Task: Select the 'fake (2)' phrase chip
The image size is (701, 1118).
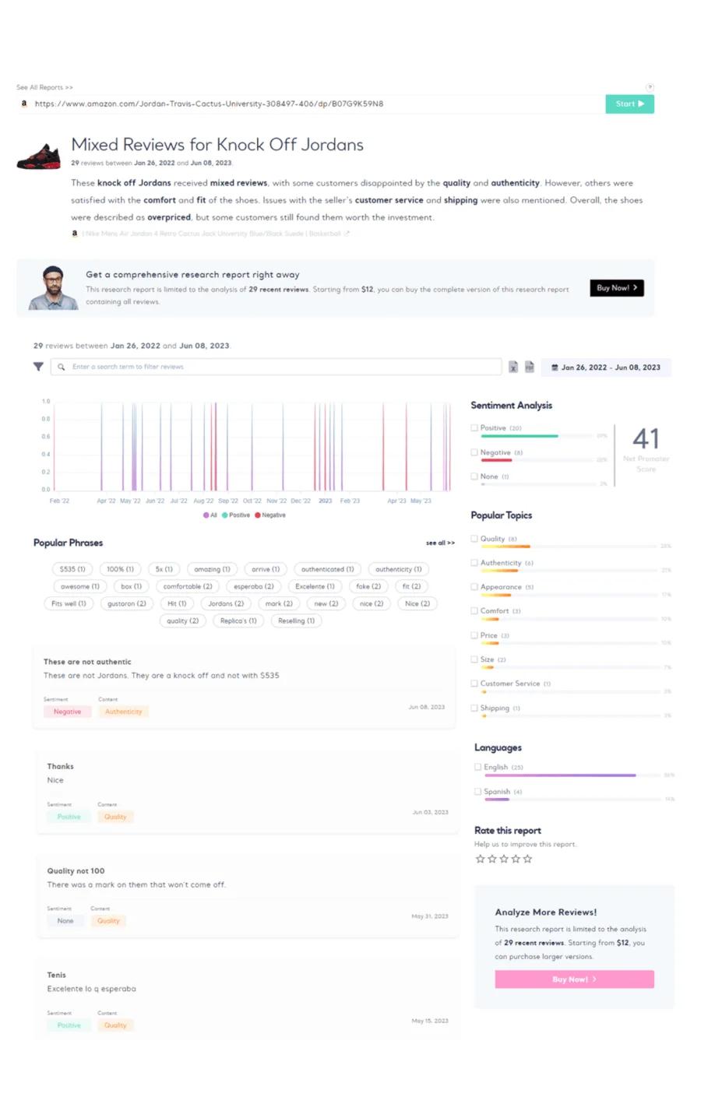Action: tap(368, 586)
